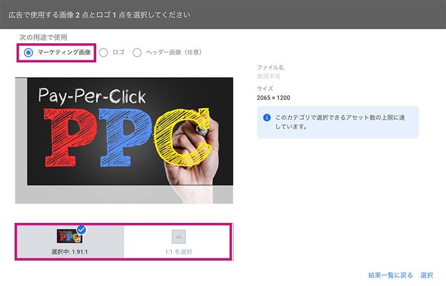The width and height of the screenshot is (446, 286).
Task: Open the 1:1 を選択 crop tab
Action: coord(178,241)
